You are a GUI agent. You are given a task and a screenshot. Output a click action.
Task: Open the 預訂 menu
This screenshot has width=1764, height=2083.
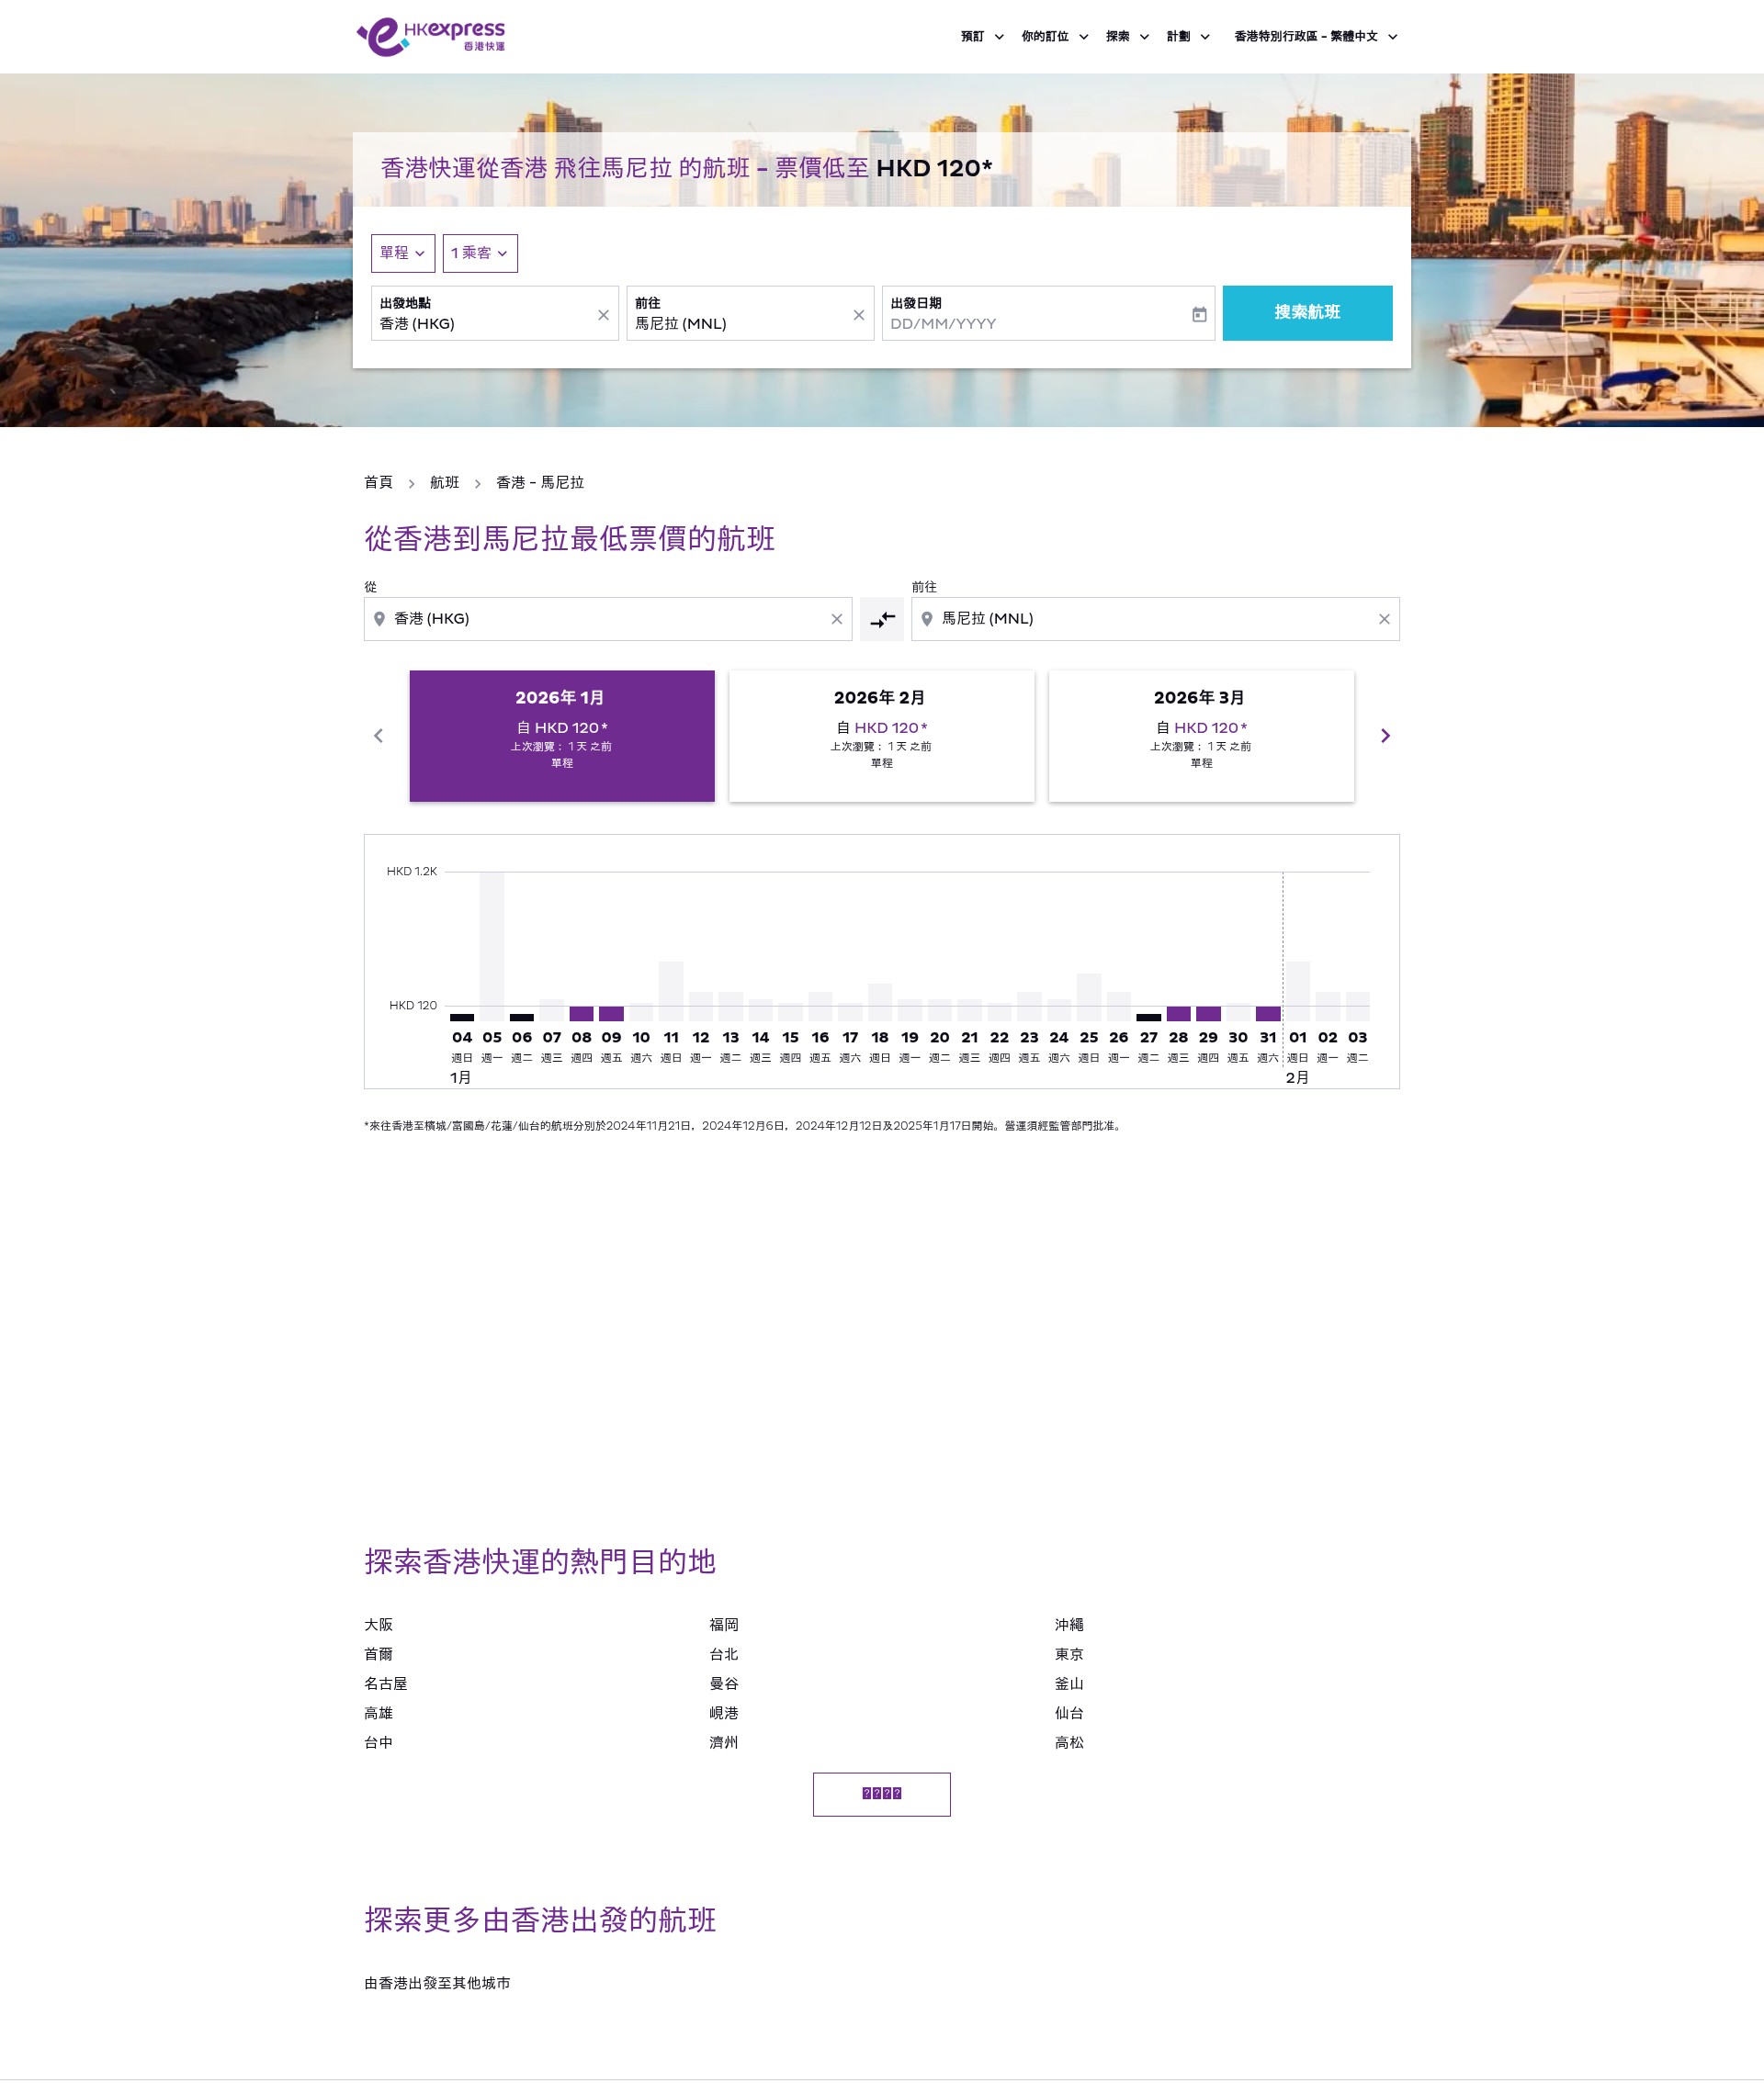coord(982,37)
